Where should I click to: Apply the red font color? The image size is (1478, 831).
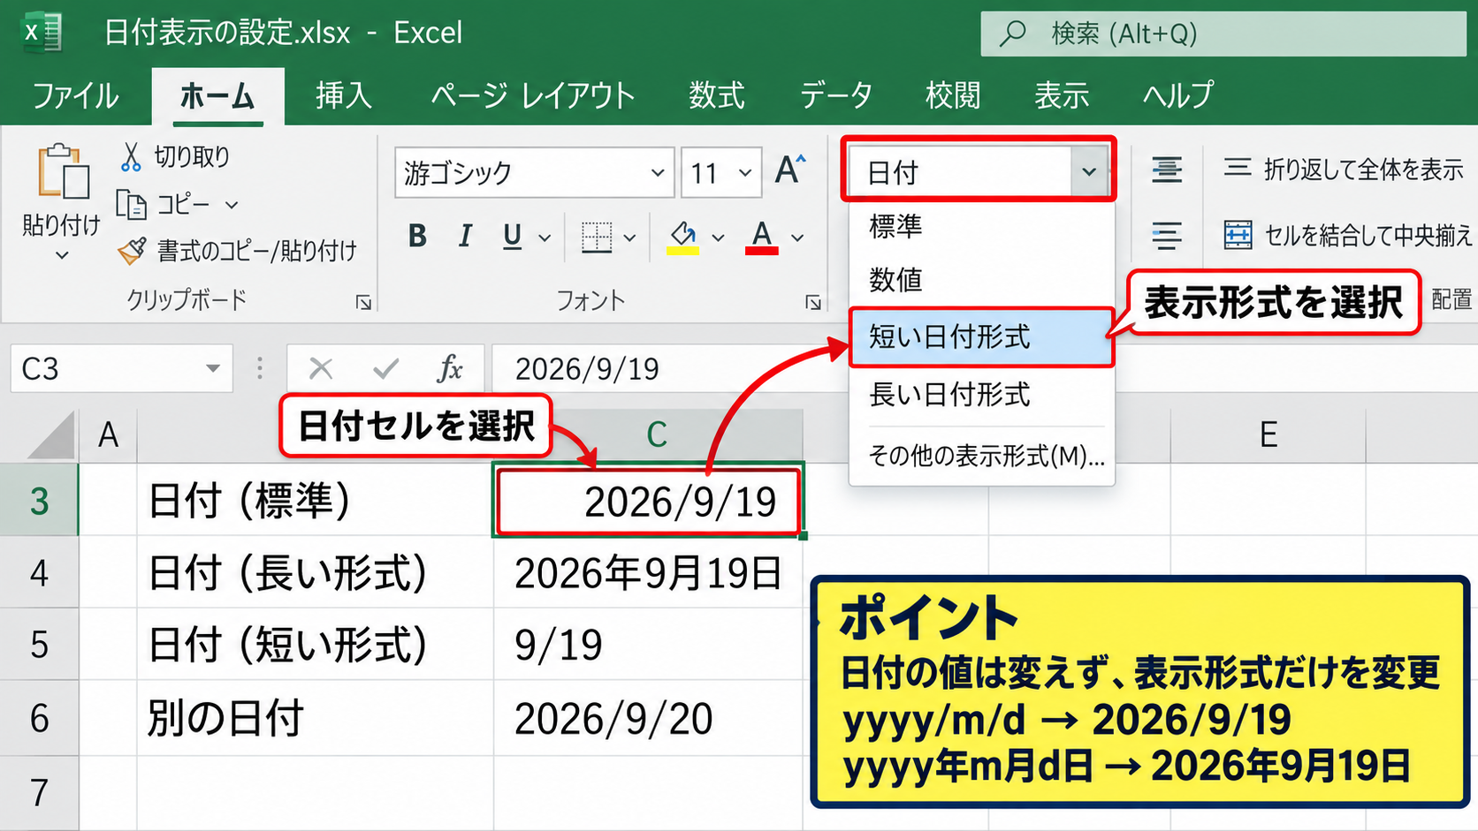pyautogui.click(x=762, y=238)
